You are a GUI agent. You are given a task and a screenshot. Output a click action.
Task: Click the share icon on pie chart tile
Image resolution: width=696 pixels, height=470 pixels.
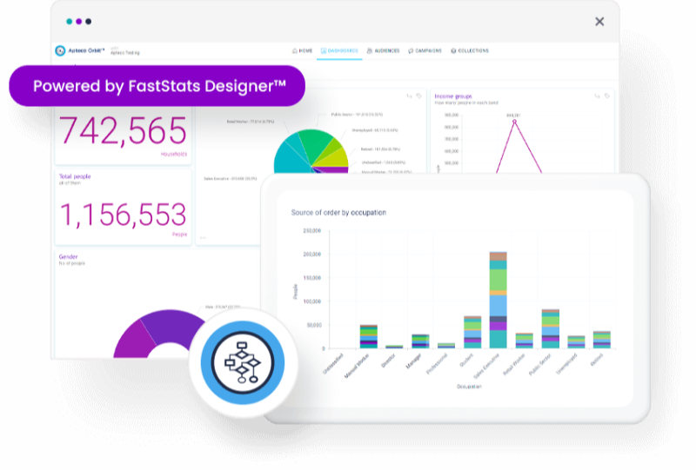tap(409, 96)
